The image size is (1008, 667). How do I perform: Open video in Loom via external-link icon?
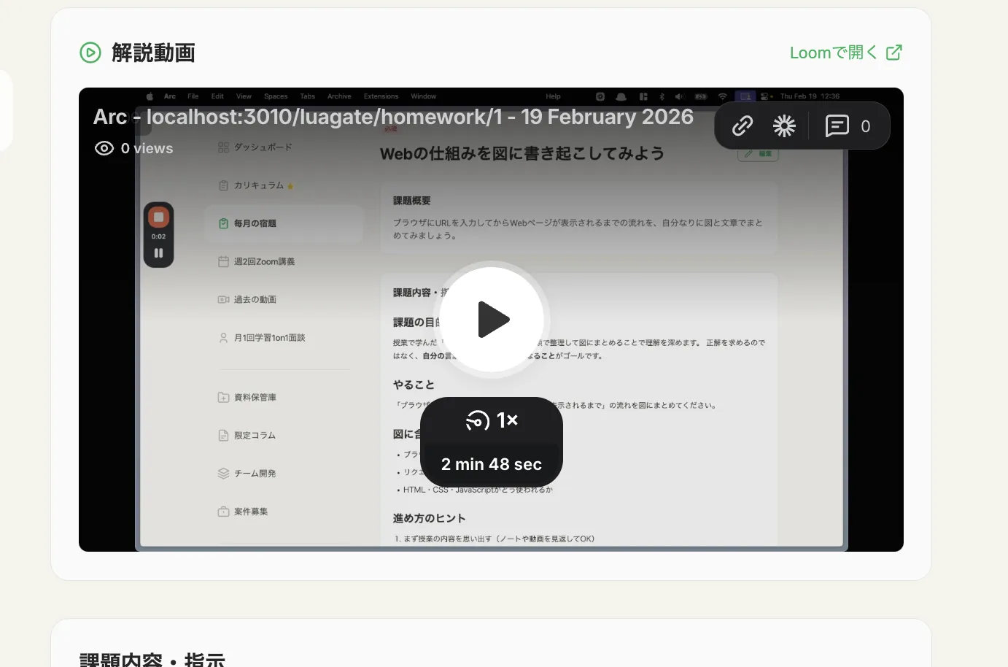coord(894,53)
